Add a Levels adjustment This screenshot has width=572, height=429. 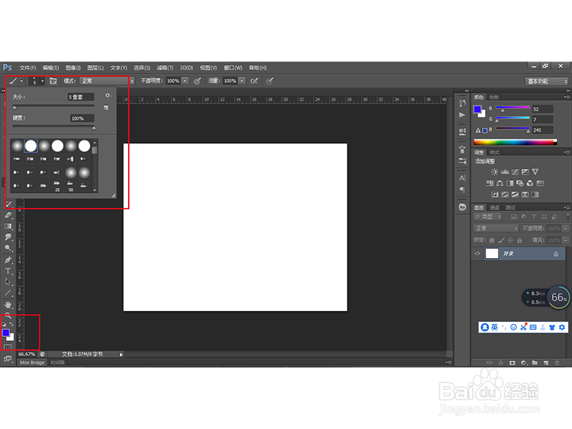pos(505,172)
